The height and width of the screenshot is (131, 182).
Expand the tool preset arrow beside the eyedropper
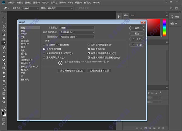click(x=9, y=8)
